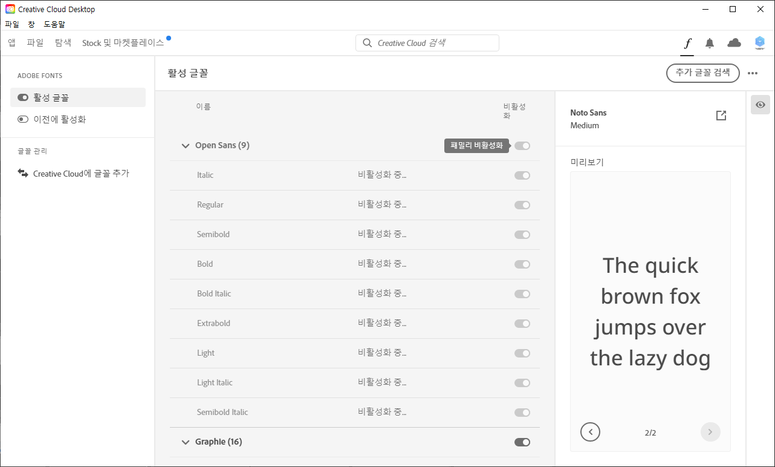Screen dimensions: 775x467
Task: Open the fonts icon in top bar
Action: coord(687,43)
